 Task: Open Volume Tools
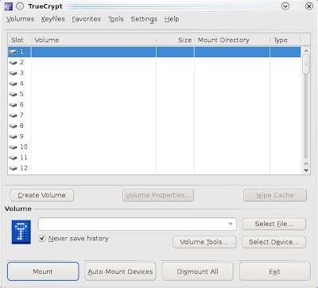(204, 242)
